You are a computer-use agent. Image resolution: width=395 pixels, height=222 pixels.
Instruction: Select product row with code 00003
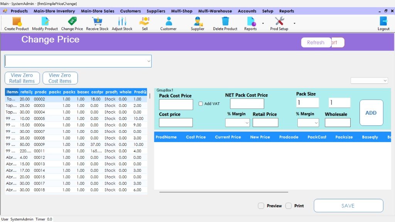pos(76,105)
